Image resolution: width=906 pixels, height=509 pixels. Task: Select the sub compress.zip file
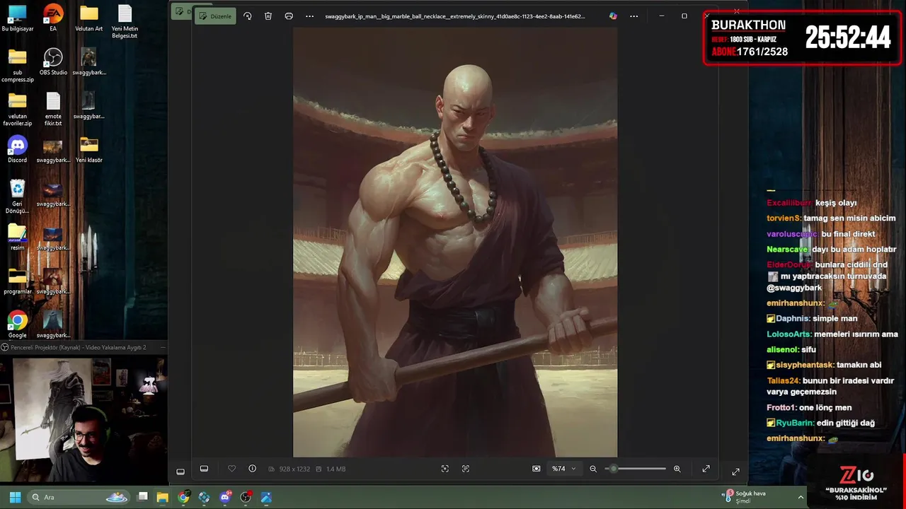pyautogui.click(x=18, y=66)
